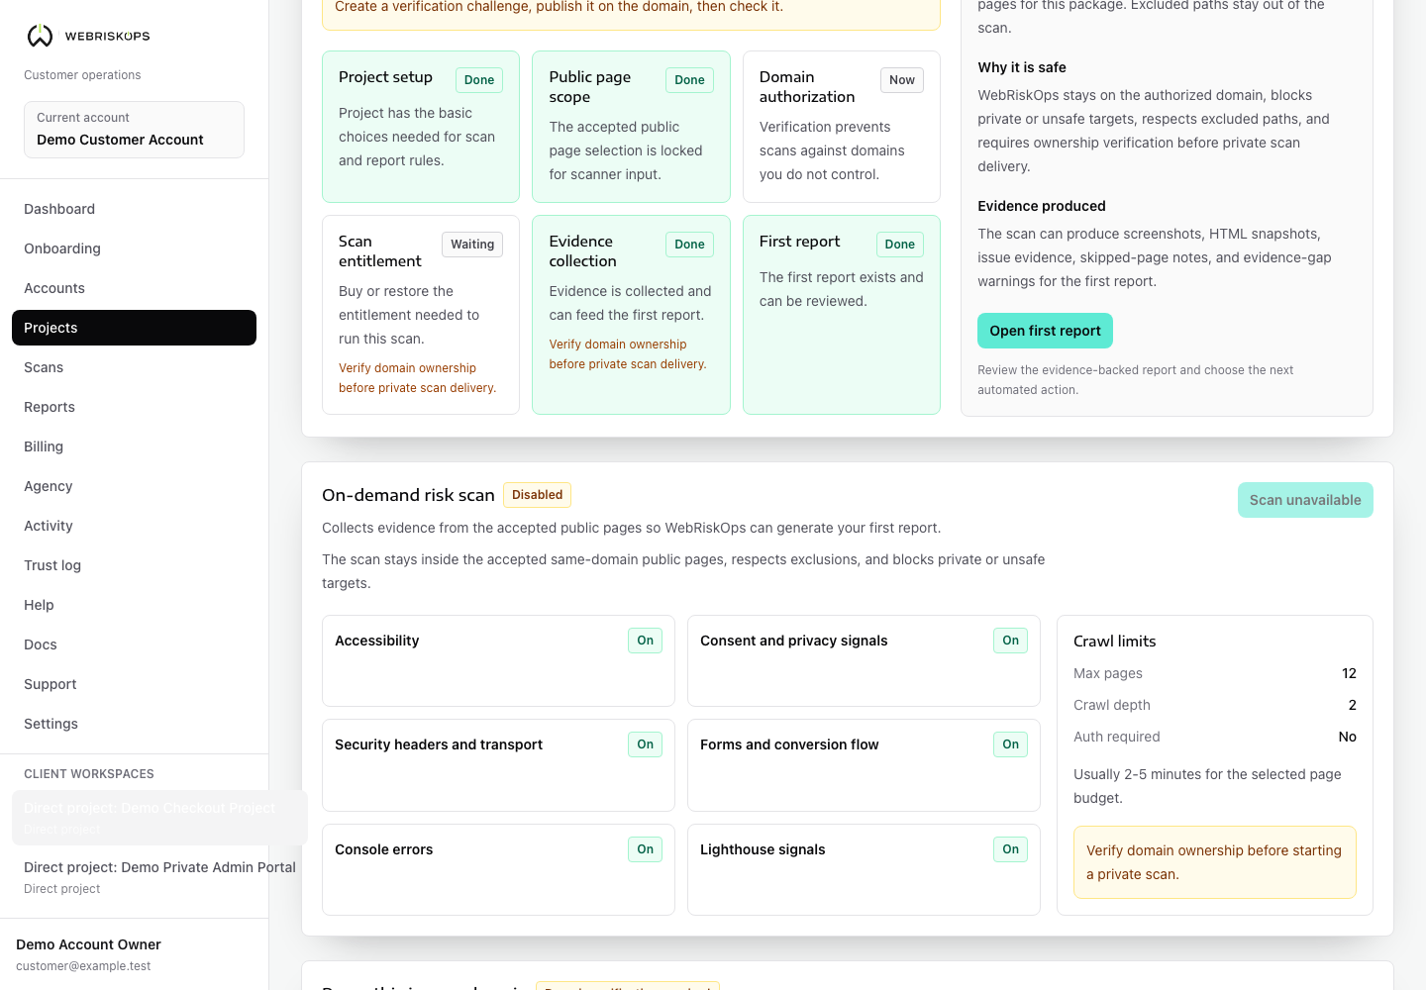This screenshot has height=990, width=1426.
Task: Toggle Lighthouse signals On badge
Action: coord(1010,849)
